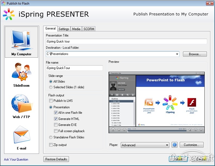
Task: Click the PowerPoint icon on preview slide
Action: coord(149,103)
